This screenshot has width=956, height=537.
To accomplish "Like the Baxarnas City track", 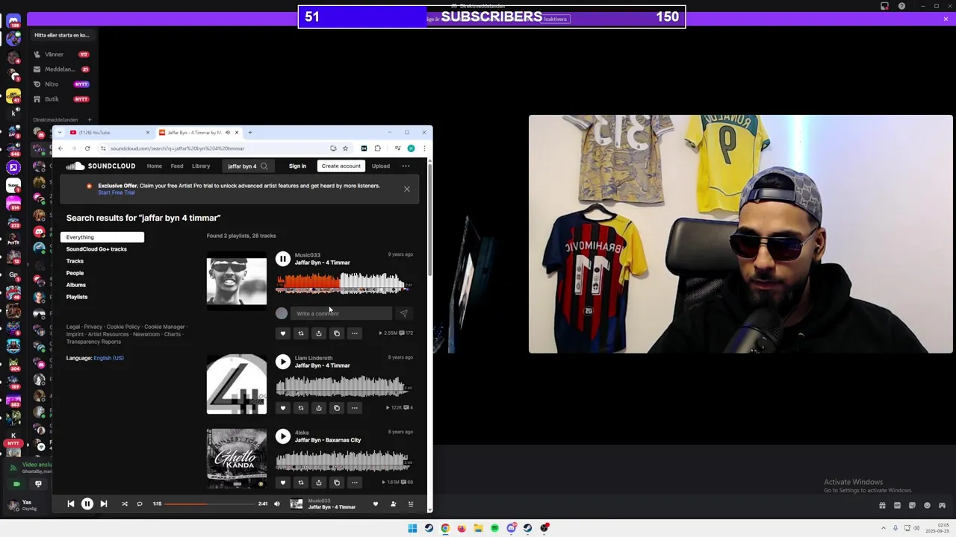I will (282, 483).
